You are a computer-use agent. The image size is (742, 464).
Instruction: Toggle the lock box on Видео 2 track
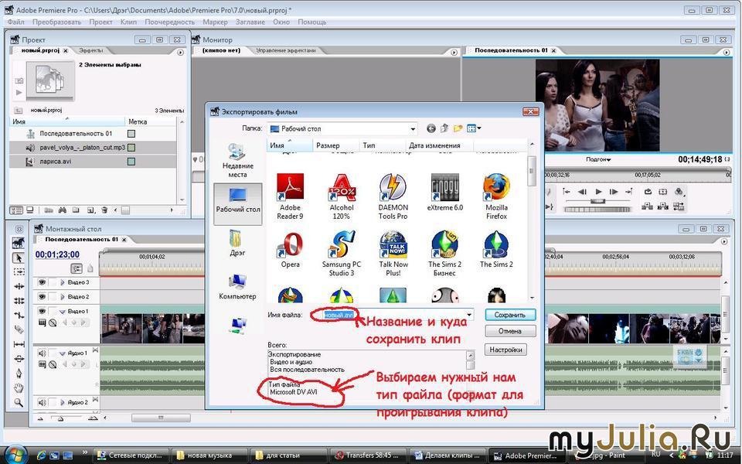pos(53,296)
